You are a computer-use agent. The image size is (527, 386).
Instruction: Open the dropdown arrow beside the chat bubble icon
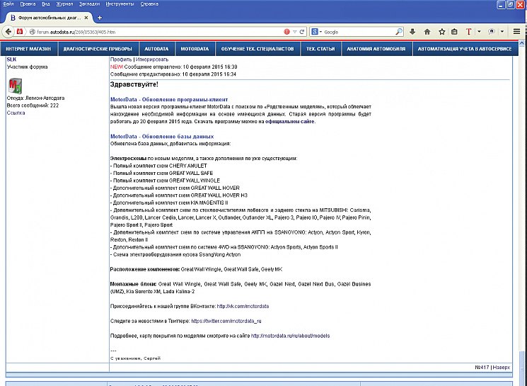pos(502,32)
